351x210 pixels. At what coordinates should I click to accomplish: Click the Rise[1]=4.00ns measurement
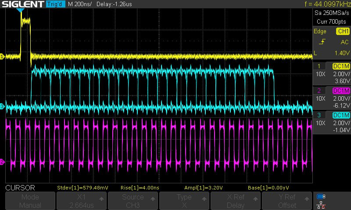tap(140, 188)
